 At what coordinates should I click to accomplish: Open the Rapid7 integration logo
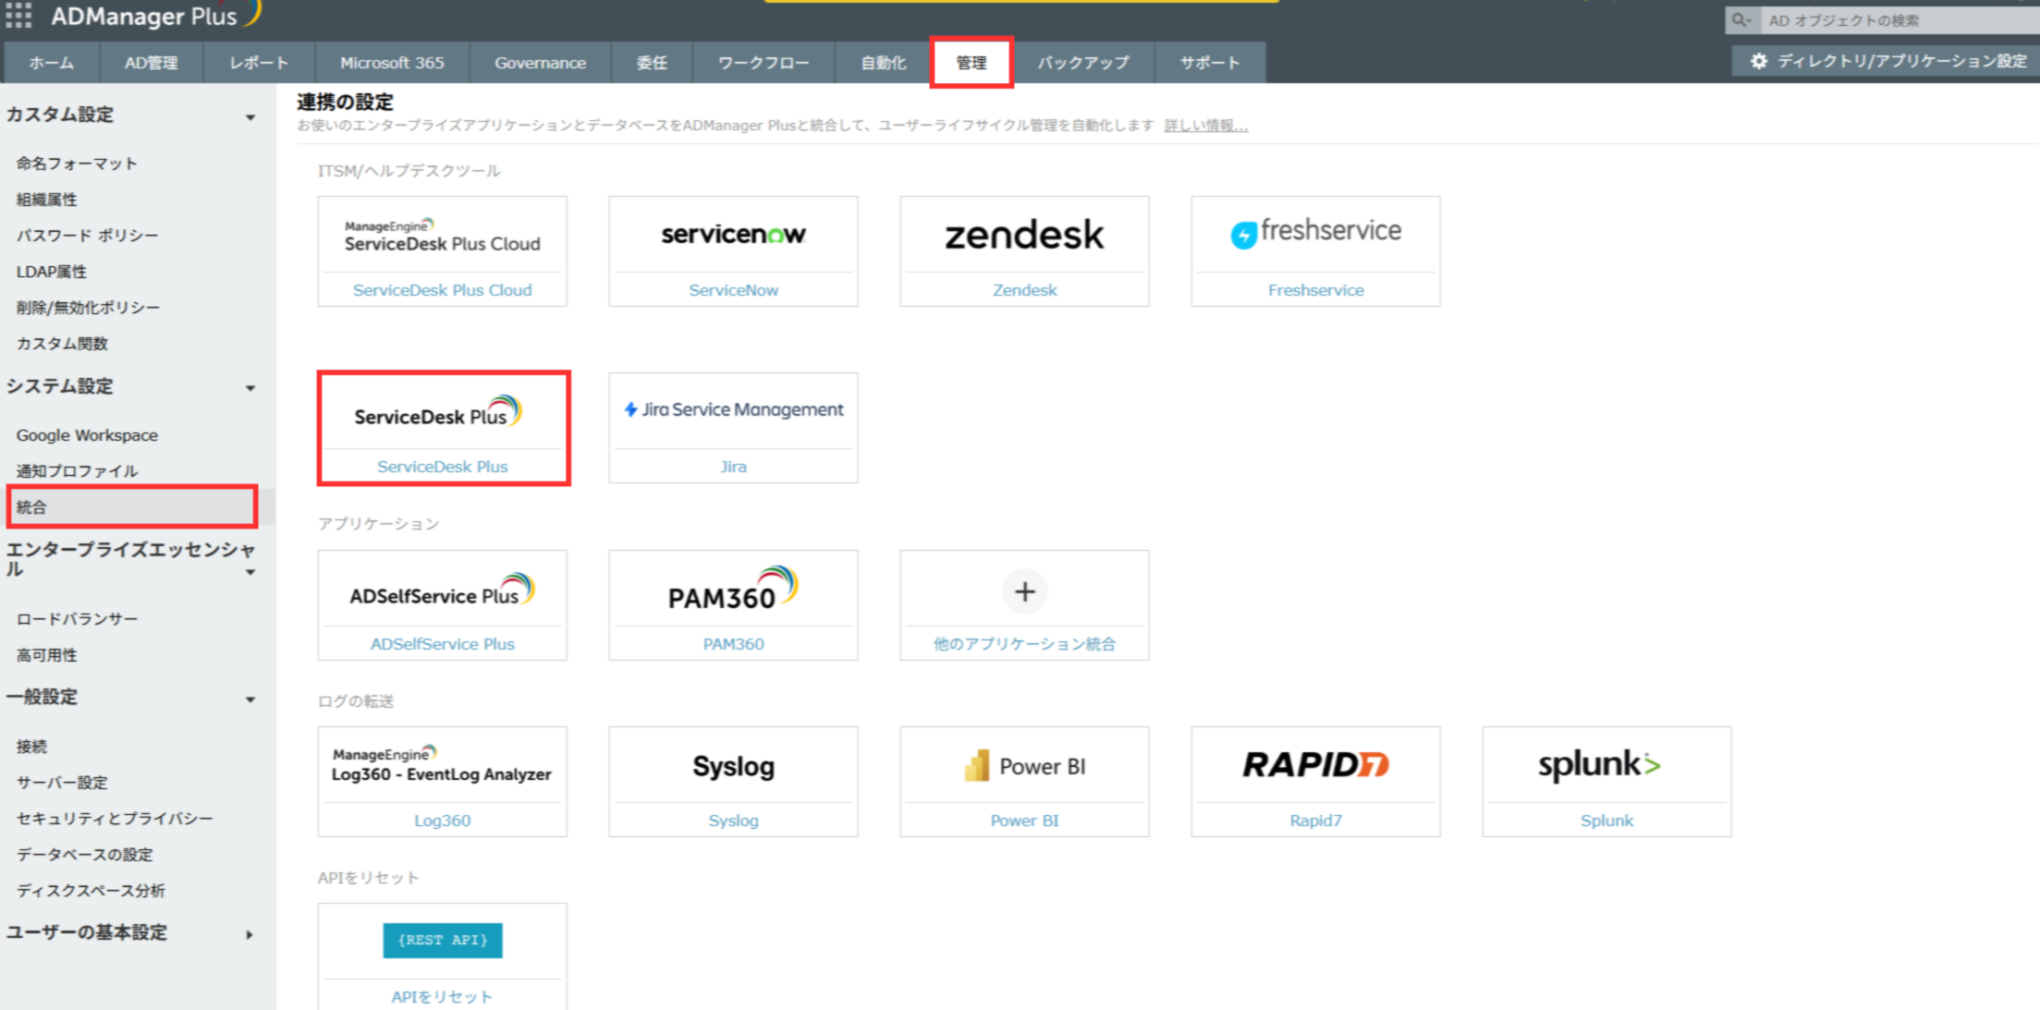(x=1315, y=765)
